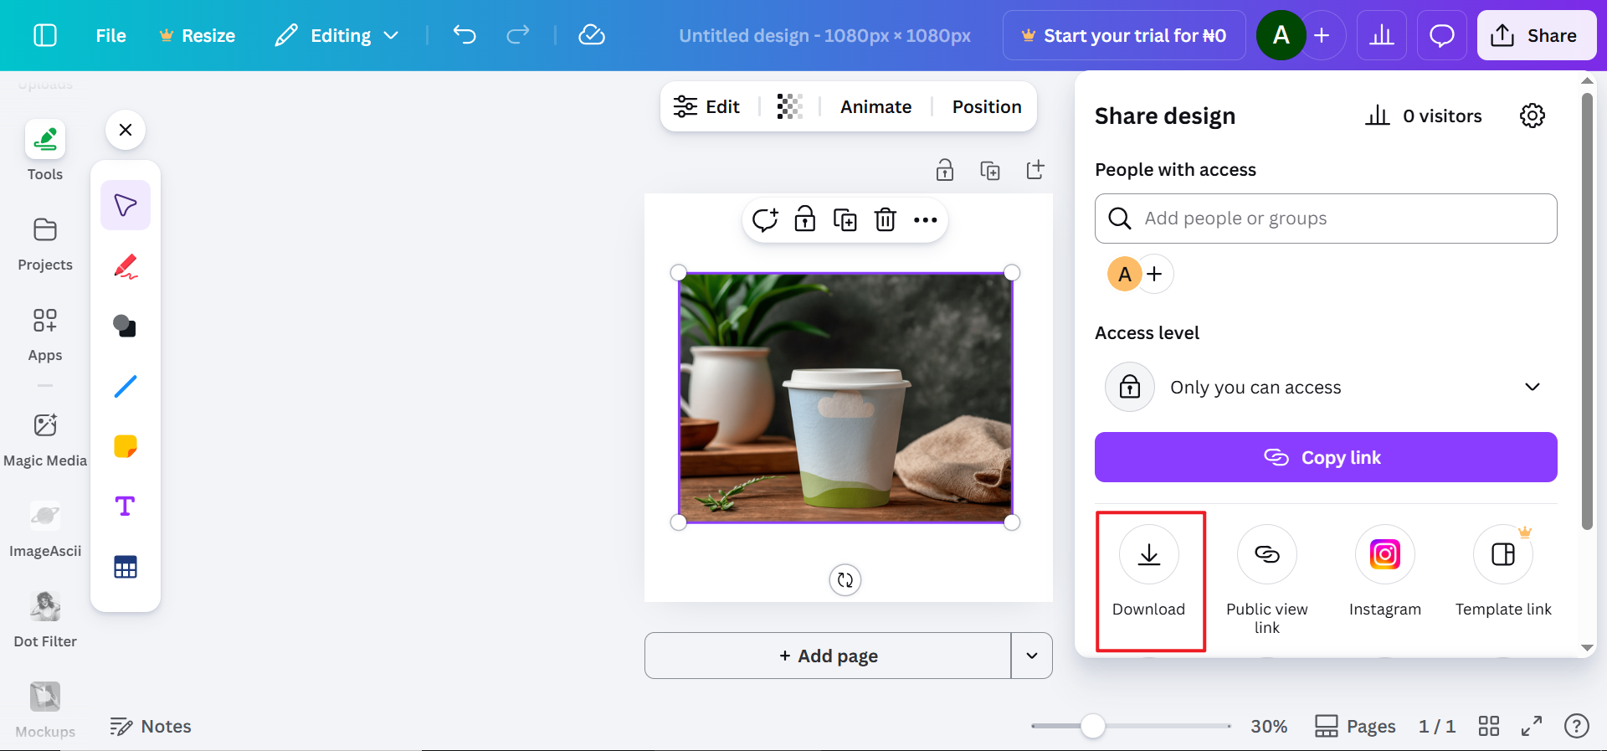Open share settings gear icon
Viewport: 1607px width, 751px height.
(x=1533, y=116)
